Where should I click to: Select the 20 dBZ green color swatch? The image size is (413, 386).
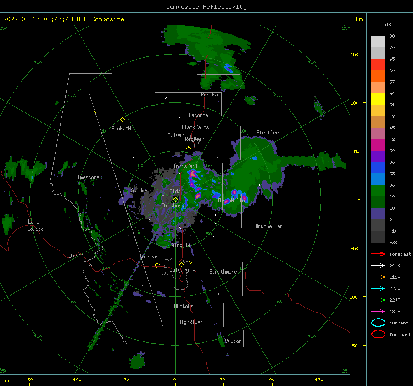tap(378, 202)
